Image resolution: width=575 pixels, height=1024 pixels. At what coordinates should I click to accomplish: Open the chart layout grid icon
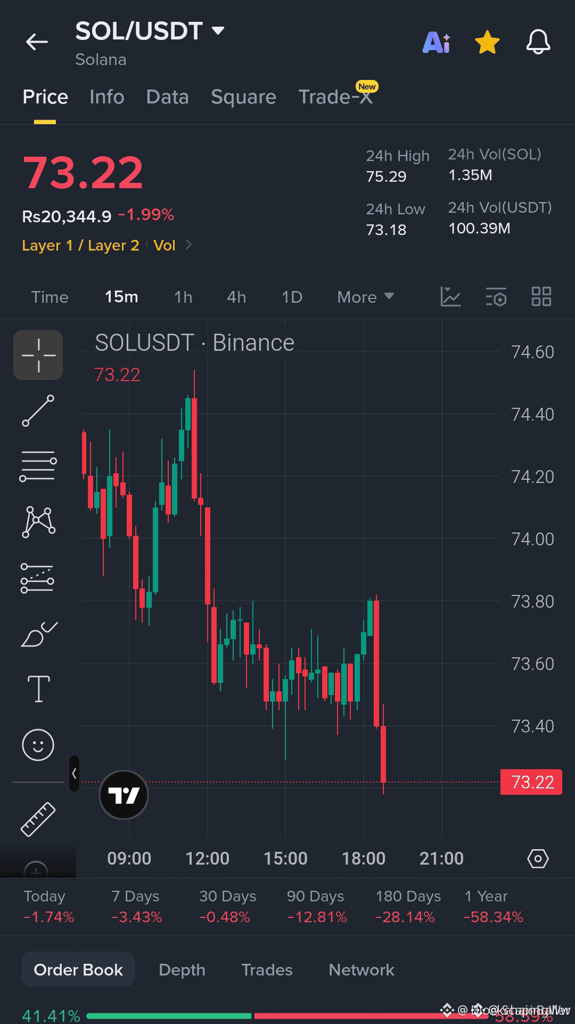(x=541, y=296)
